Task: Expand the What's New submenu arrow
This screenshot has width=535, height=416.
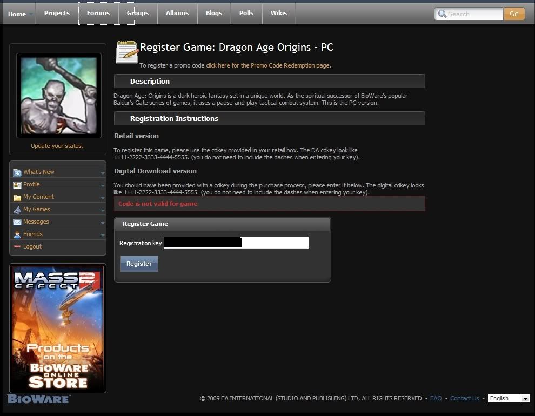Action: [102, 173]
